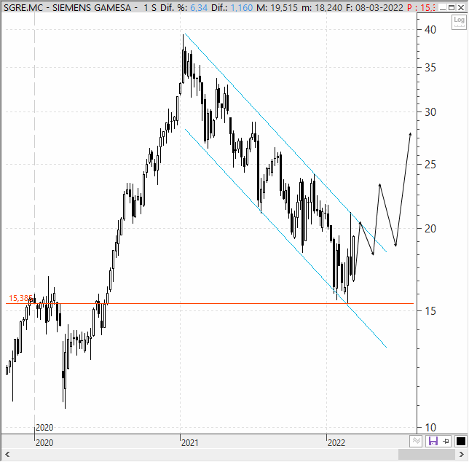
Task: Click the Dif. % value 6,34
Action: pyautogui.click(x=199, y=7)
